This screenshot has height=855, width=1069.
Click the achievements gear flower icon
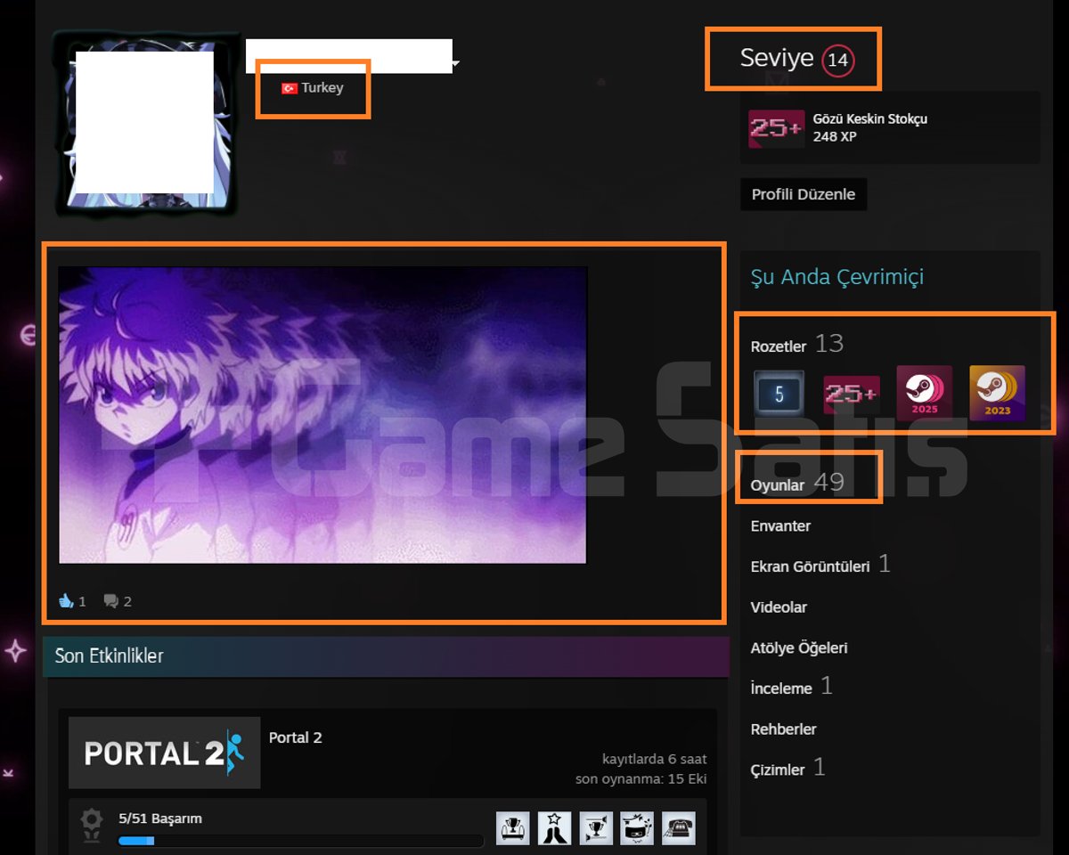92,826
